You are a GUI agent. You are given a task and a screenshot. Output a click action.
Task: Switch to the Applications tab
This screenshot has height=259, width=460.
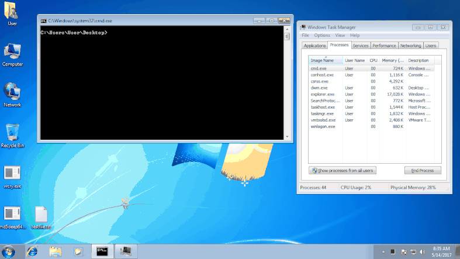point(314,46)
